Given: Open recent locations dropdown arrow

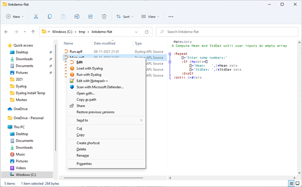Looking at the screenshot, I should point(25,32).
